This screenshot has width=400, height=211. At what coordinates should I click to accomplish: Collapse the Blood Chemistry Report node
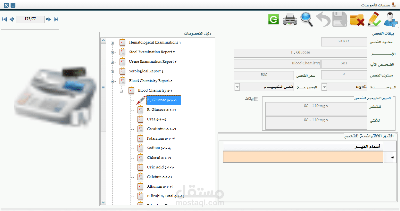[x=112, y=82]
